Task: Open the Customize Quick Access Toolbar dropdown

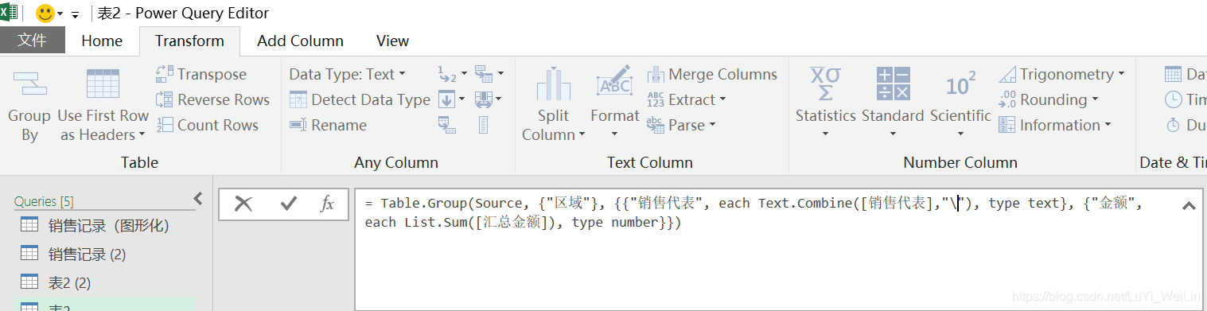Action: coord(76,14)
